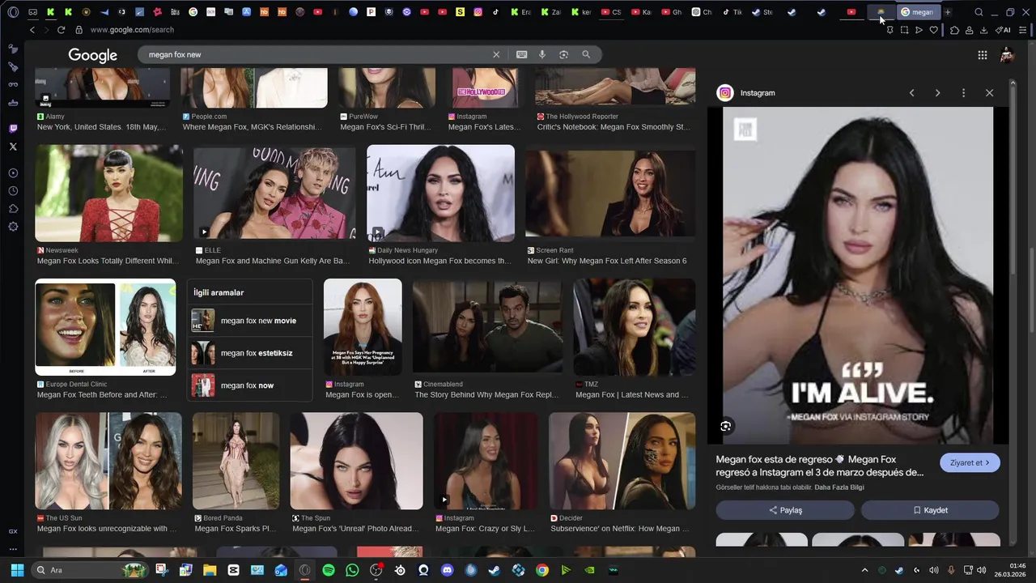The width and height of the screenshot is (1036, 583).
Task: Select related search 'megan fox estetiksiz'
Action: coord(249,353)
